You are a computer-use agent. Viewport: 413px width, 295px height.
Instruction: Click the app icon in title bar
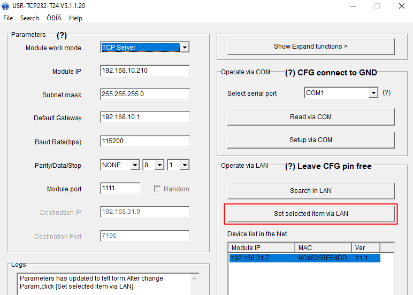click(6, 6)
